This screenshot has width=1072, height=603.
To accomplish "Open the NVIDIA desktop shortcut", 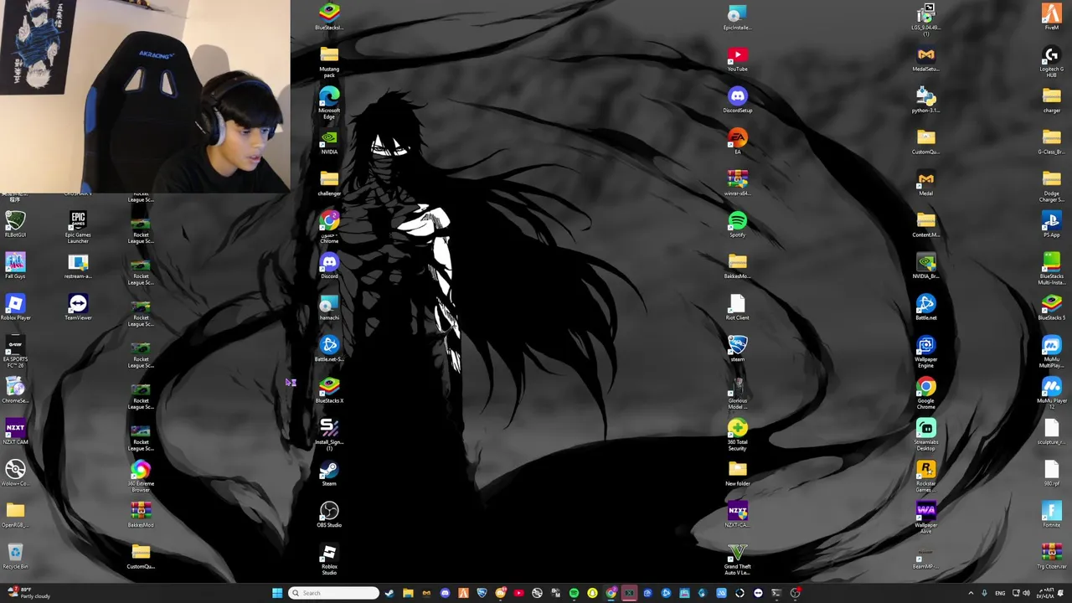I will [329, 141].
